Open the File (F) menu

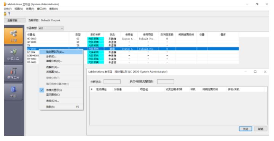(x=8, y=9)
